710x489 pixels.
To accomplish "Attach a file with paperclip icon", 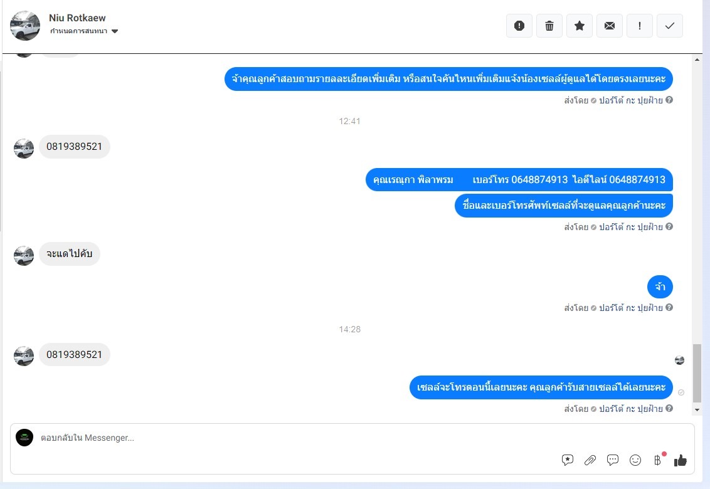I will click(590, 460).
